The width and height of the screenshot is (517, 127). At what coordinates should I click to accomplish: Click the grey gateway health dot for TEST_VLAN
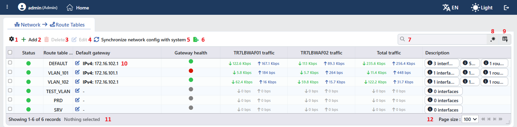coord(191,89)
